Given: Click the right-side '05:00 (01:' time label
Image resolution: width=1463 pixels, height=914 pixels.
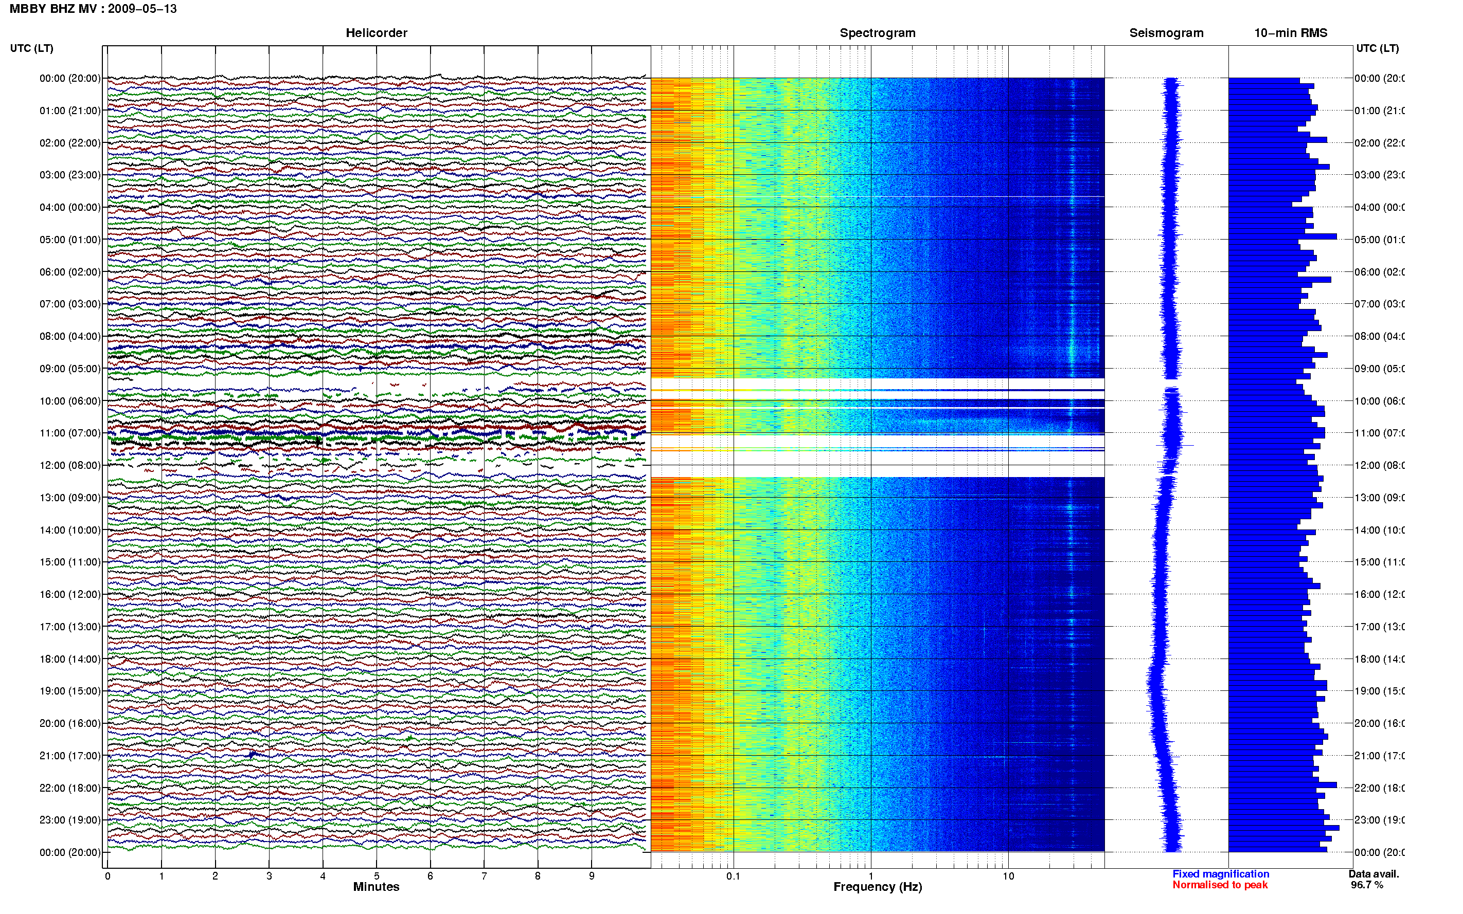Looking at the screenshot, I should (x=1380, y=240).
